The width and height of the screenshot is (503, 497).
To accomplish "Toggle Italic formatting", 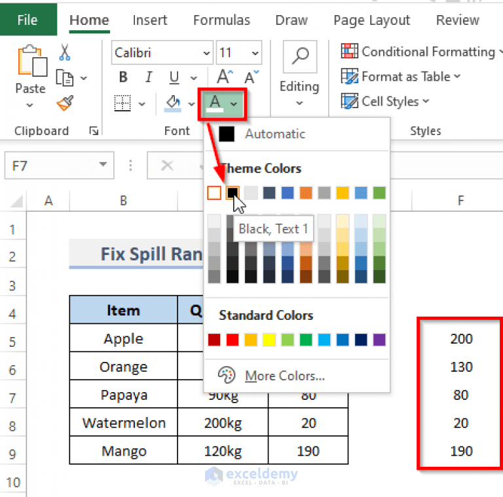I will (x=149, y=77).
